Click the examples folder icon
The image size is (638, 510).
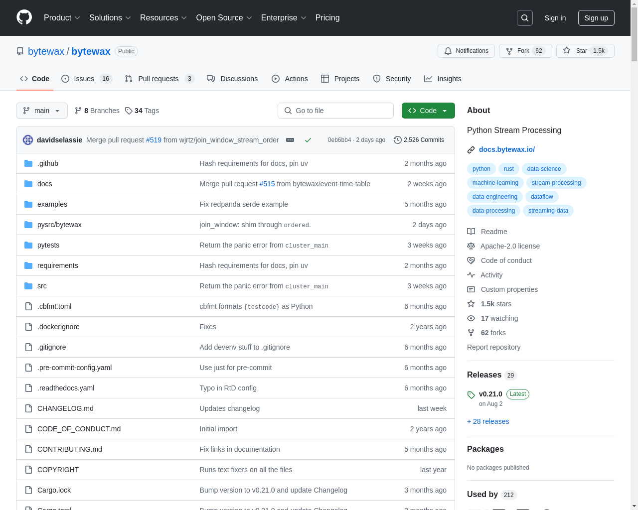(x=28, y=204)
